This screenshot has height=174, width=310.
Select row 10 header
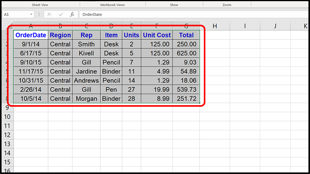click(x=7, y=117)
